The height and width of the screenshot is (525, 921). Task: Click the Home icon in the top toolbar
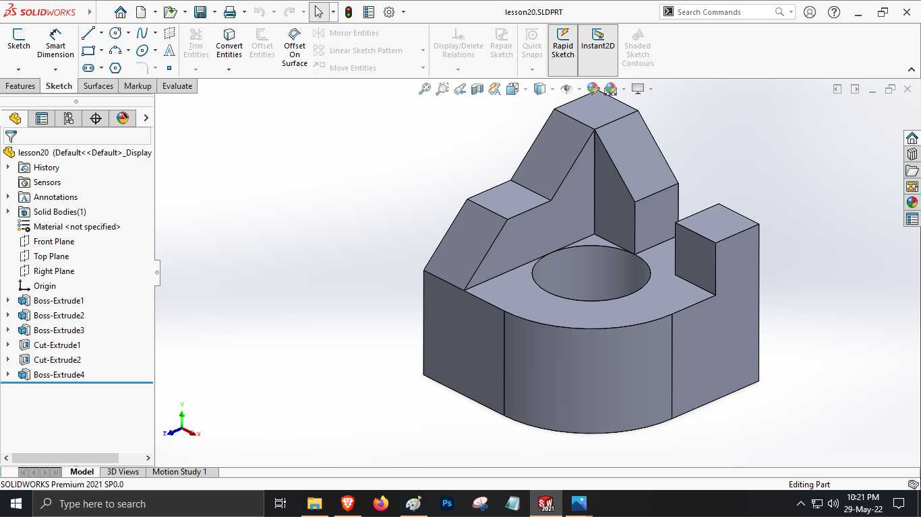click(120, 12)
